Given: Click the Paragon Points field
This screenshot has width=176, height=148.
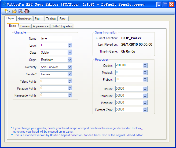Looking at the screenshot, I should click(x=54, y=88).
